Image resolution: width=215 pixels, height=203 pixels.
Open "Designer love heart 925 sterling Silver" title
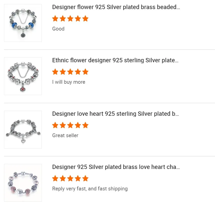point(115,114)
